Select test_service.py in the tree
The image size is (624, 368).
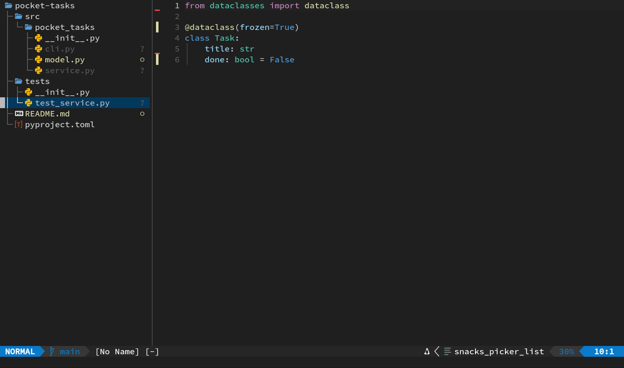coord(72,103)
